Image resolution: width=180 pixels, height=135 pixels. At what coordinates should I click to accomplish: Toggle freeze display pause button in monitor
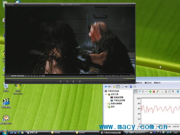178,91
